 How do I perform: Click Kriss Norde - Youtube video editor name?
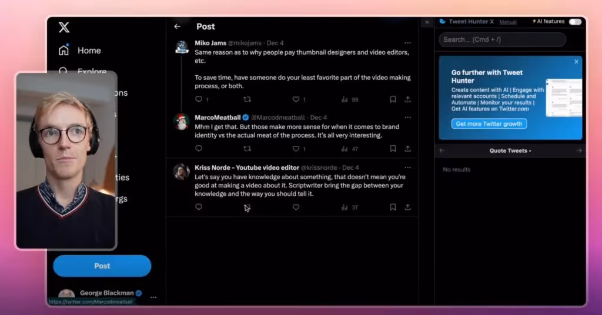click(x=247, y=167)
